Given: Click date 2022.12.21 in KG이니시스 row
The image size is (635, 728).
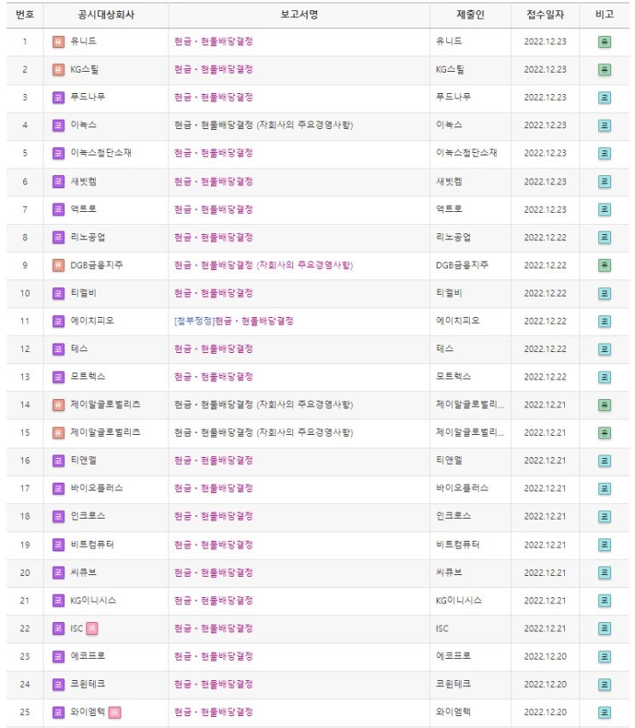Looking at the screenshot, I should coord(545,601).
